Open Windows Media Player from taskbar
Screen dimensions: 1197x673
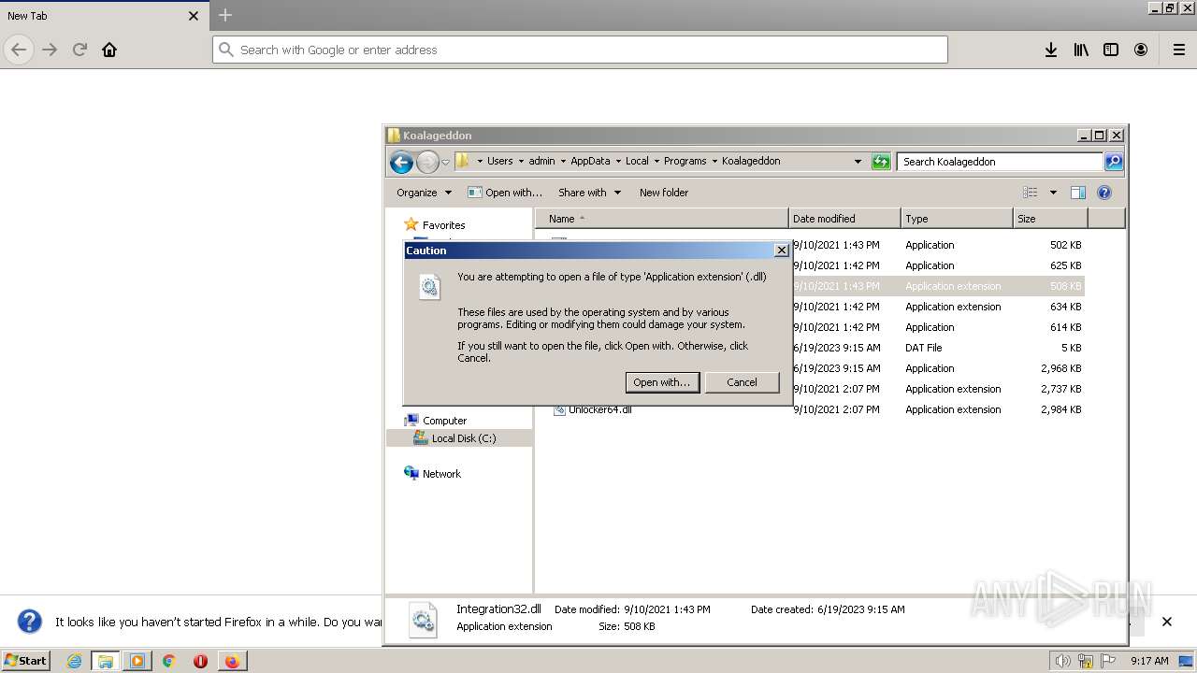click(137, 661)
